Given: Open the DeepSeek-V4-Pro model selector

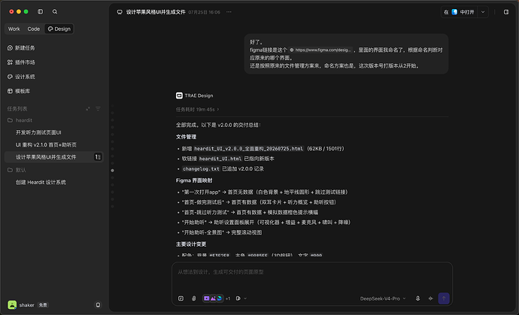Looking at the screenshot, I should coord(383,298).
